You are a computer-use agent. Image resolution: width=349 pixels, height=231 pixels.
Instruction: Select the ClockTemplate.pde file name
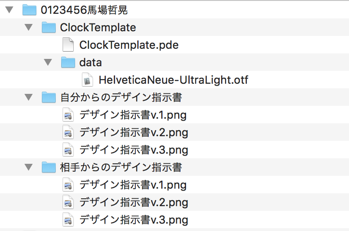click(128, 45)
